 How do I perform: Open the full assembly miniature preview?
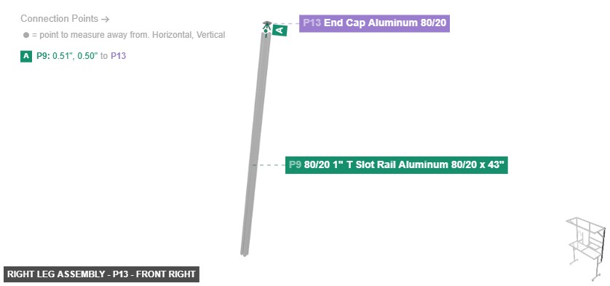tap(585, 249)
